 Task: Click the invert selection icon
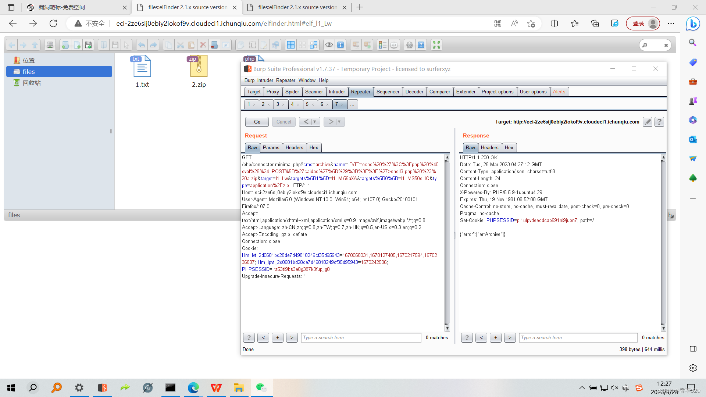click(314, 45)
